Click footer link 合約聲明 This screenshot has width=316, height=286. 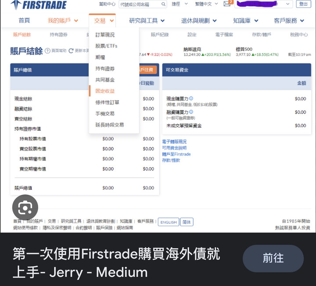(x=84, y=228)
